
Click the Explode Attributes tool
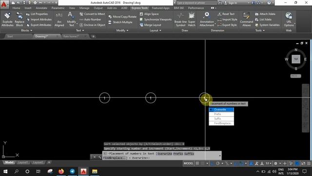7,19
